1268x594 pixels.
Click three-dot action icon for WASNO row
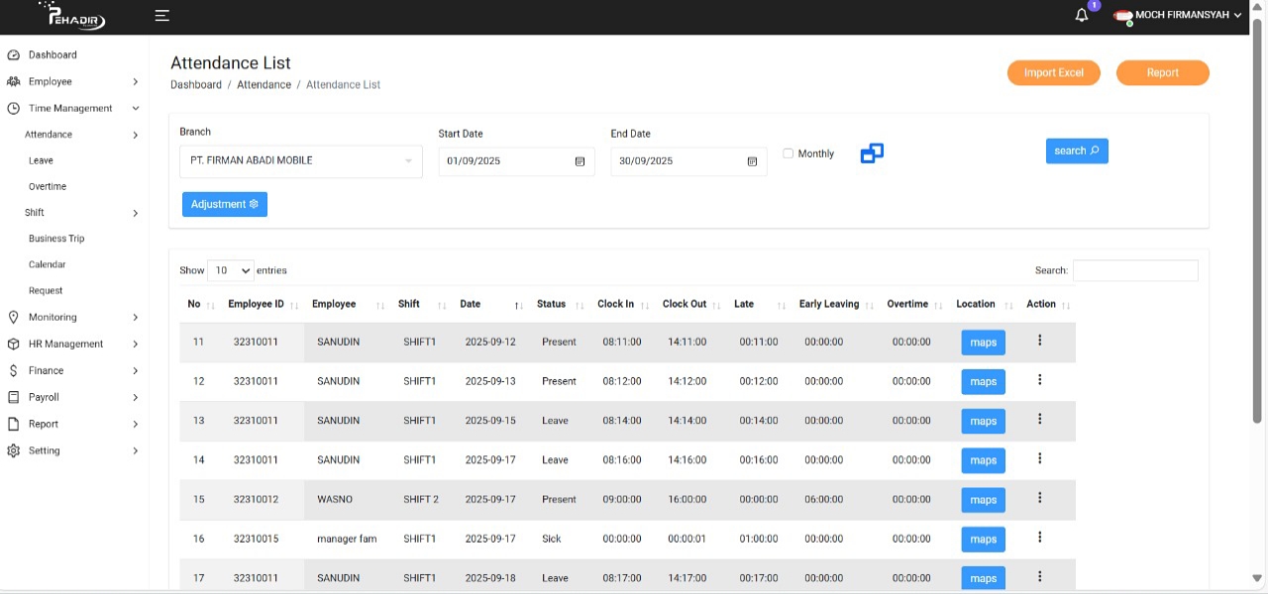(x=1039, y=499)
